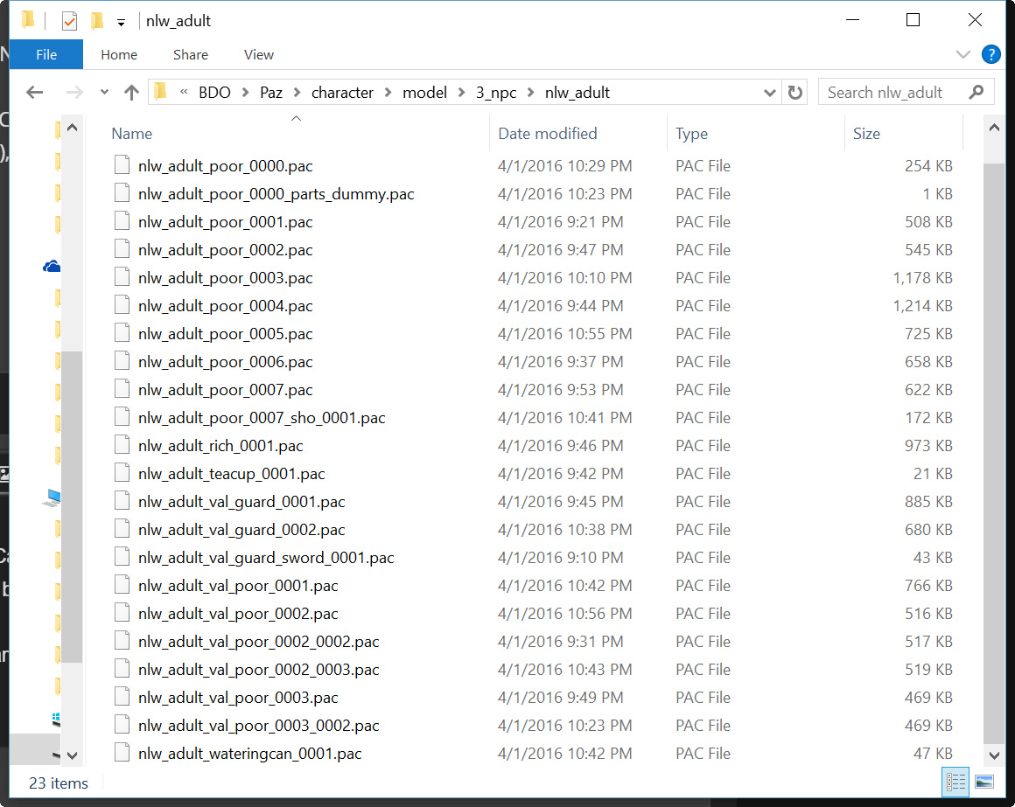Open the Customize Quick Access Toolbar dropdown
The image size is (1015, 807).
click(x=121, y=21)
